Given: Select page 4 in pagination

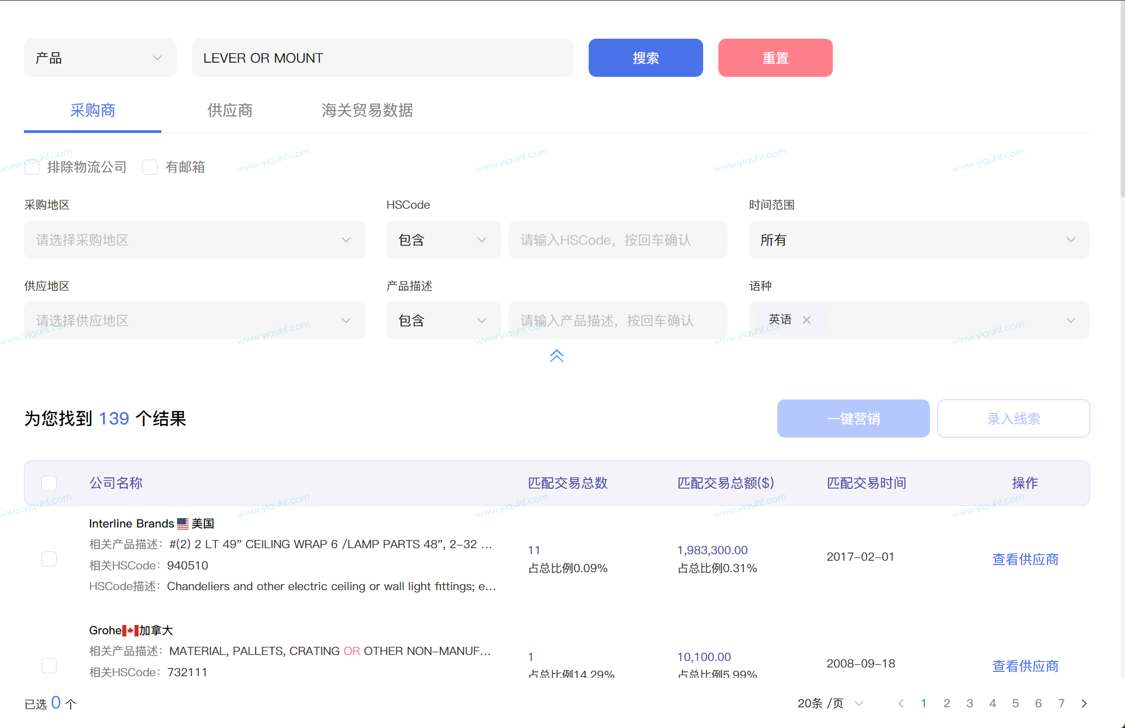Looking at the screenshot, I should click(993, 703).
